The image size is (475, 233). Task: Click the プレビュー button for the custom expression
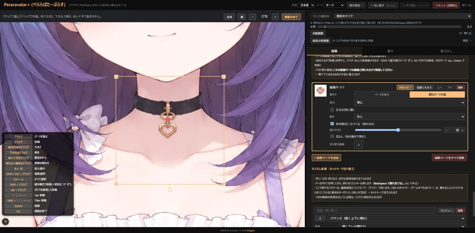(446, 210)
